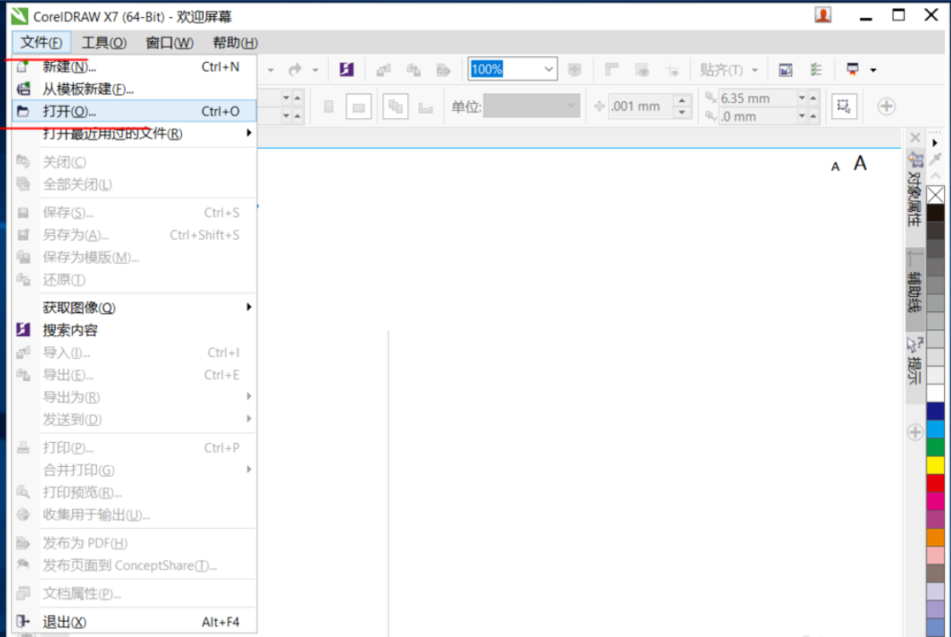Select 退出(X) to exit the application

[65, 623]
